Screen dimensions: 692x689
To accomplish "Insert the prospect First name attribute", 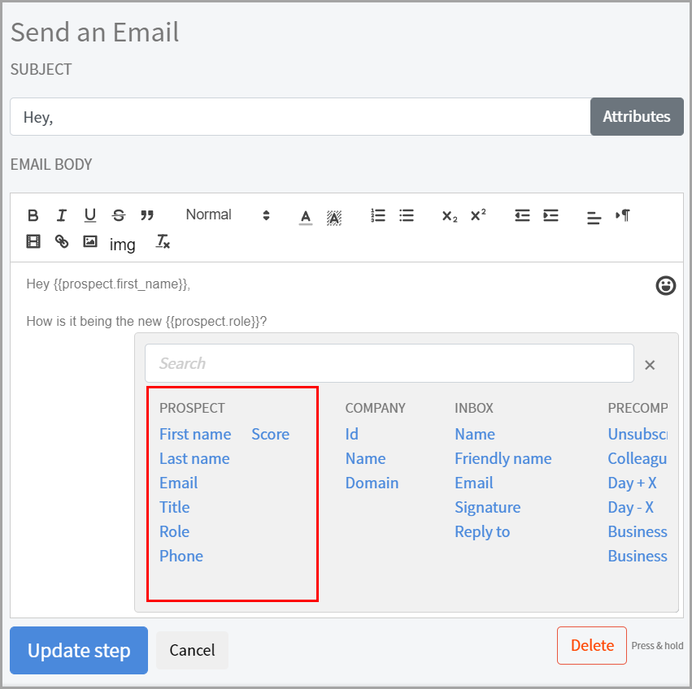I will coord(195,434).
